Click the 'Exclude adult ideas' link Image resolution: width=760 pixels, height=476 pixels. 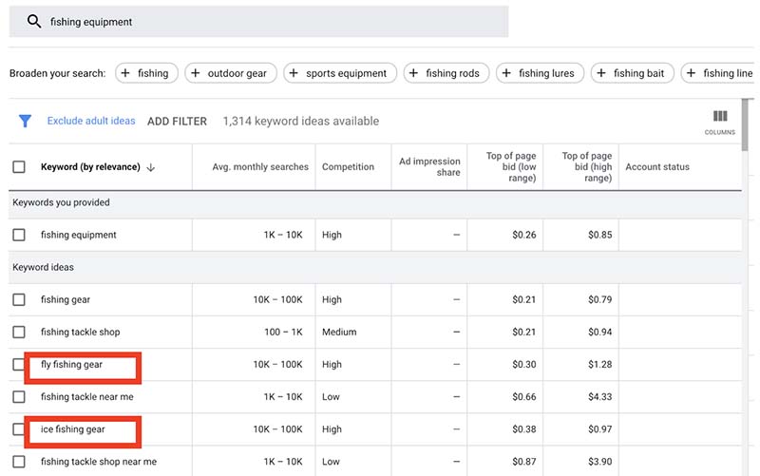click(91, 121)
